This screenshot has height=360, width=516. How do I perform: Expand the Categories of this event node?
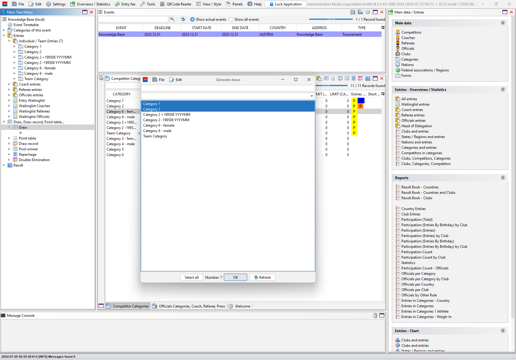4,30
